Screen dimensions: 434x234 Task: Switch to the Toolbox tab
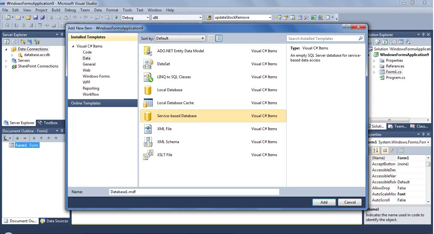click(47, 123)
